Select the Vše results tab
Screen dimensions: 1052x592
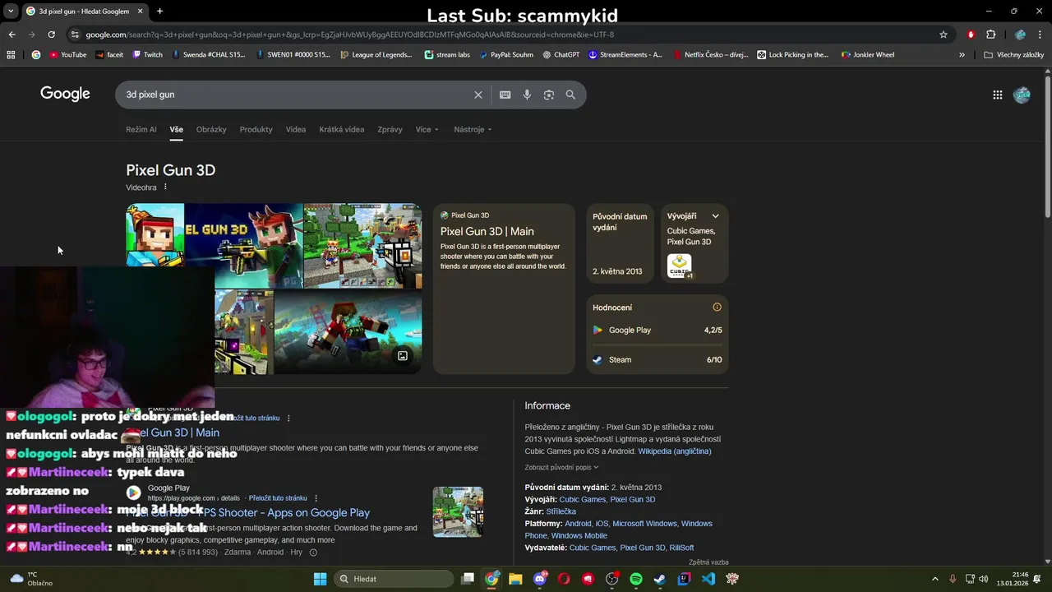click(176, 129)
